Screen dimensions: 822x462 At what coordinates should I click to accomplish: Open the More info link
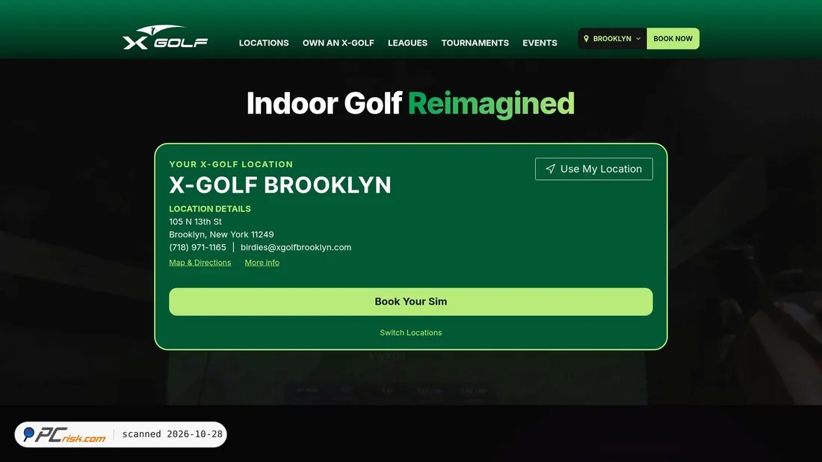pyautogui.click(x=262, y=263)
